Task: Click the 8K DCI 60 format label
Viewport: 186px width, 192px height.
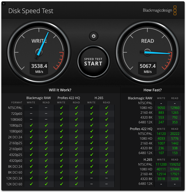Action: [x=15, y=172]
